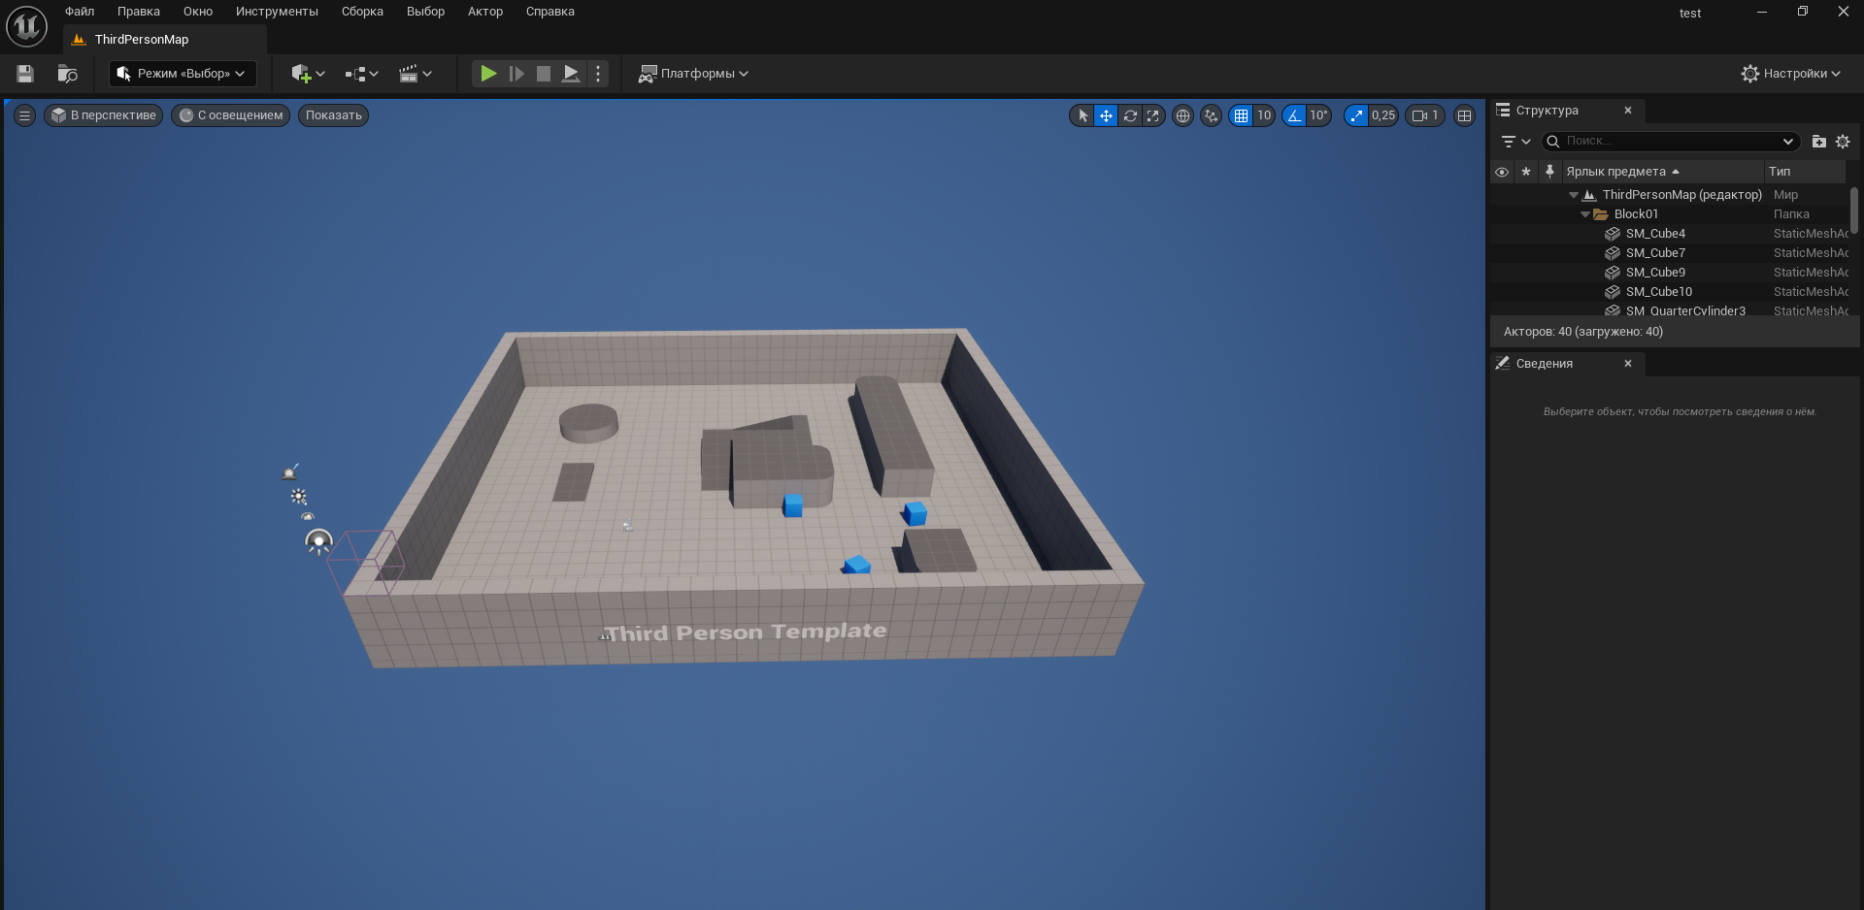
Task: Click the С освещением view mode button
Action: pos(231,115)
